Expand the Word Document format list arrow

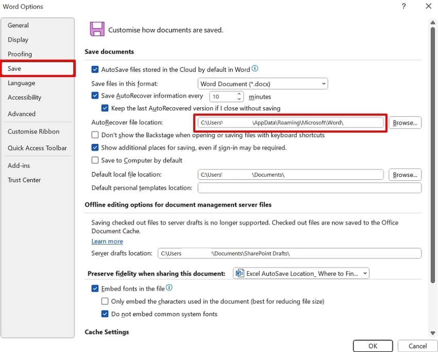[324, 83]
